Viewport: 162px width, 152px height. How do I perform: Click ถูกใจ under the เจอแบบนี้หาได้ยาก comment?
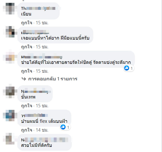(27, 47)
